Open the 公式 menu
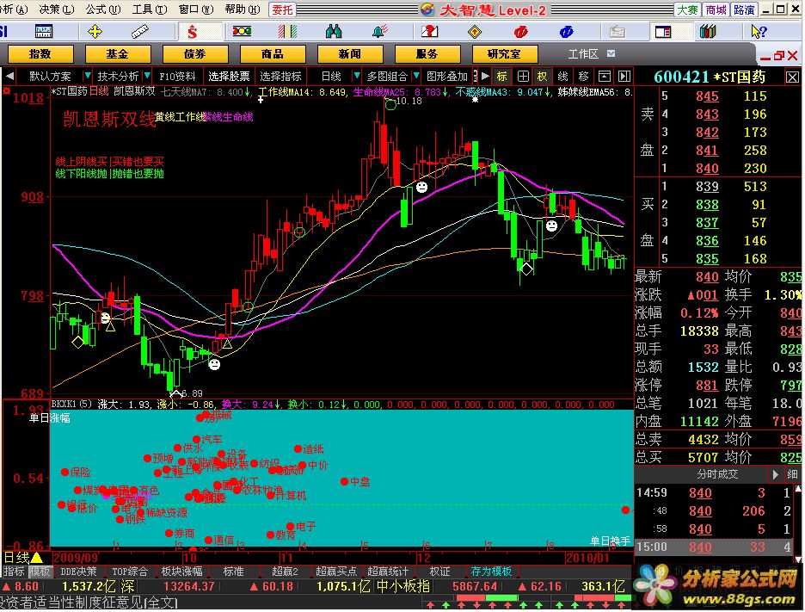Viewport: 805px width, 612px height. tap(102, 9)
